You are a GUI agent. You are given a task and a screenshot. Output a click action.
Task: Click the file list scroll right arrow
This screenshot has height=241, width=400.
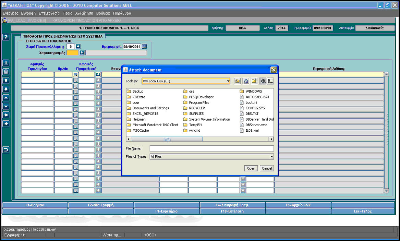pyautogui.click(x=271, y=139)
